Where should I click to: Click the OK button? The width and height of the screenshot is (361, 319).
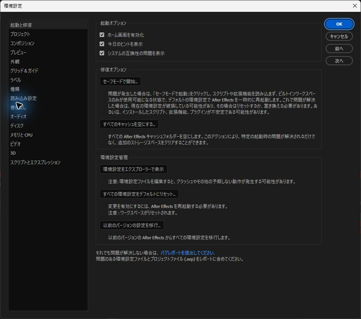pos(339,24)
